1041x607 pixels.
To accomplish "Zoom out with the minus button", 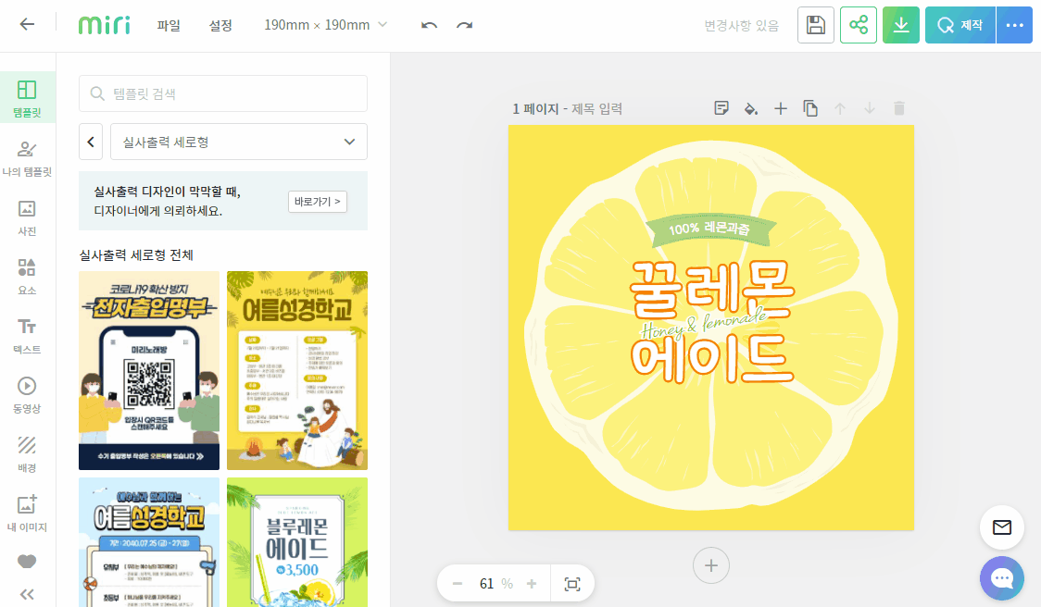I will (457, 584).
